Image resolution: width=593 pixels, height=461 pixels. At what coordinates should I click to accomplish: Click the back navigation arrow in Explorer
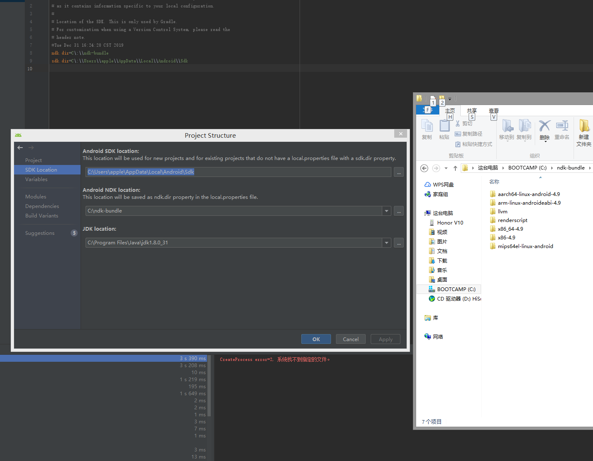click(x=424, y=168)
